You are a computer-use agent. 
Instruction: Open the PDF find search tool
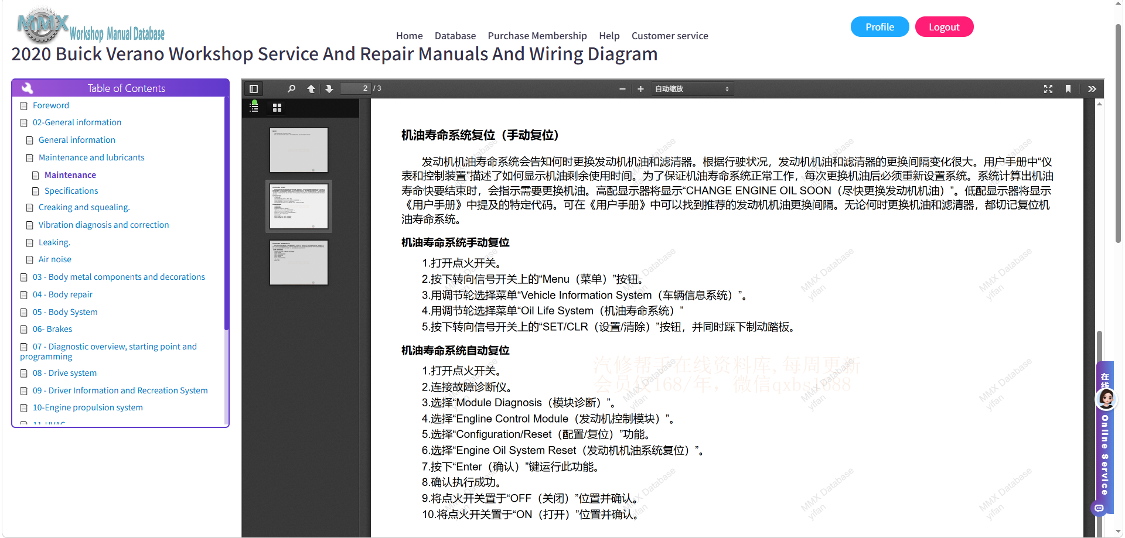tap(291, 89)
